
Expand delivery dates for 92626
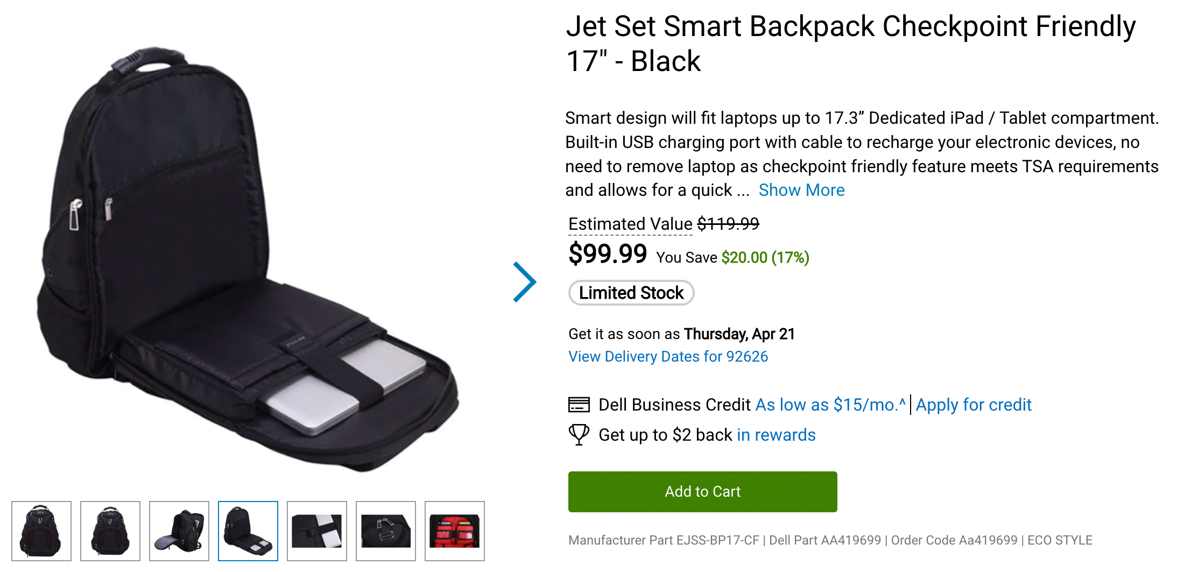668,356
